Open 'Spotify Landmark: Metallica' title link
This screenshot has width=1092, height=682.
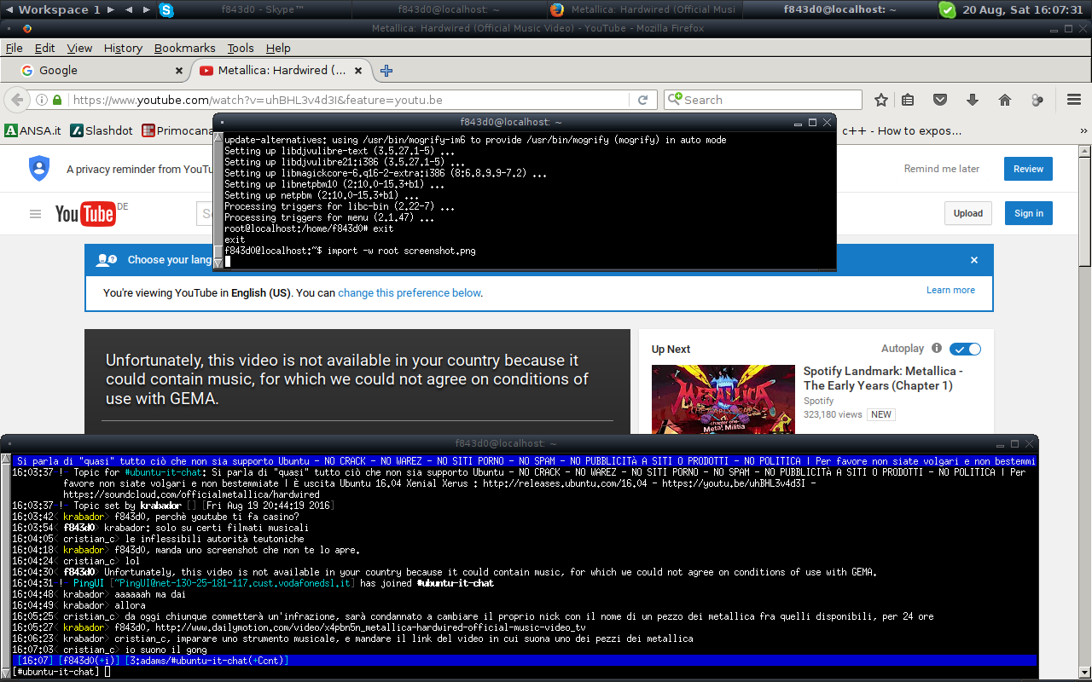pos(883,379)
